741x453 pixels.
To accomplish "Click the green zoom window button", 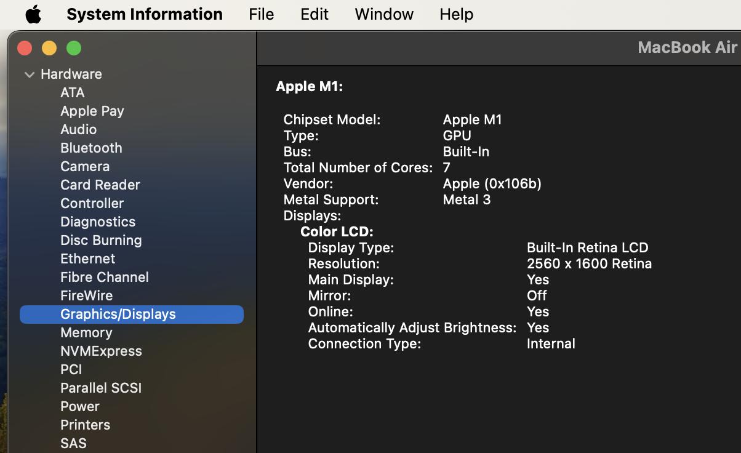I will (x=74, y=48).
